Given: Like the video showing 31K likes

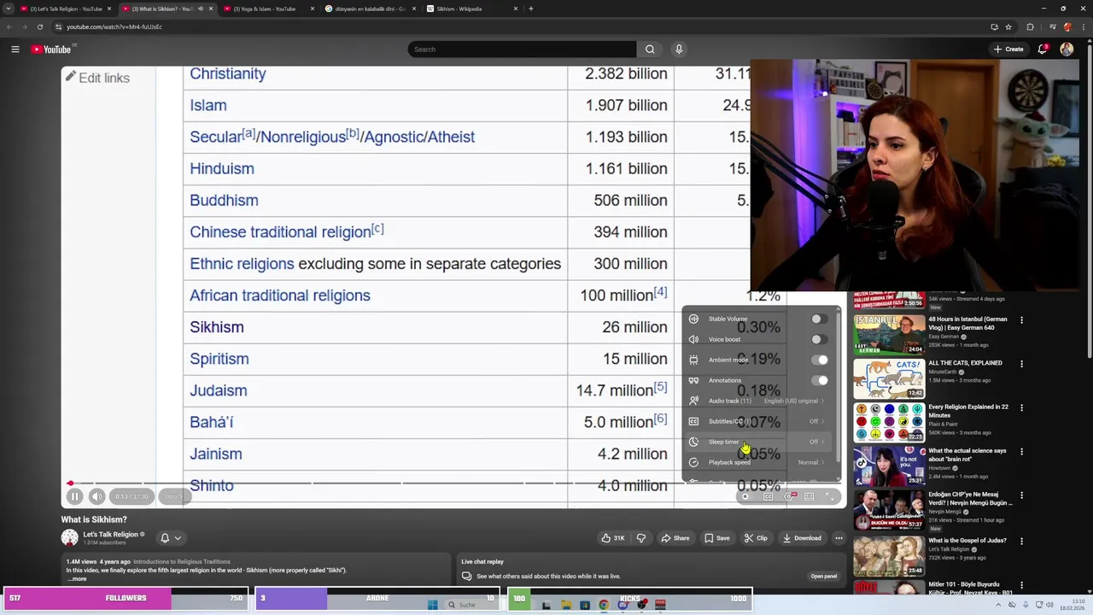Looking at the screenshot, I should pos(612,538).
